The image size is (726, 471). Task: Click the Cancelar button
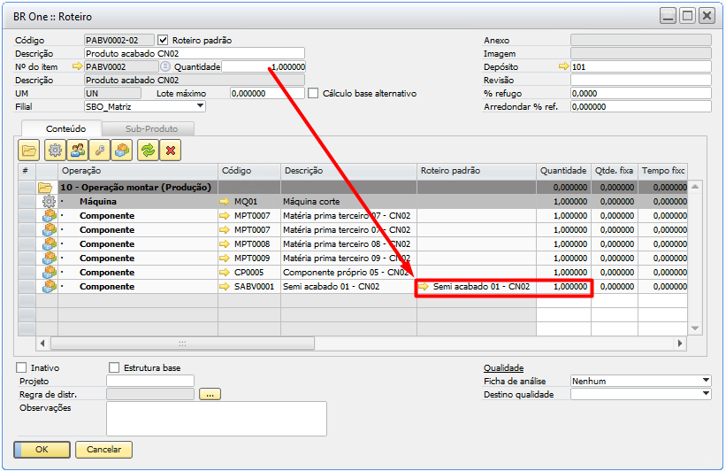(x=103, y=450)
